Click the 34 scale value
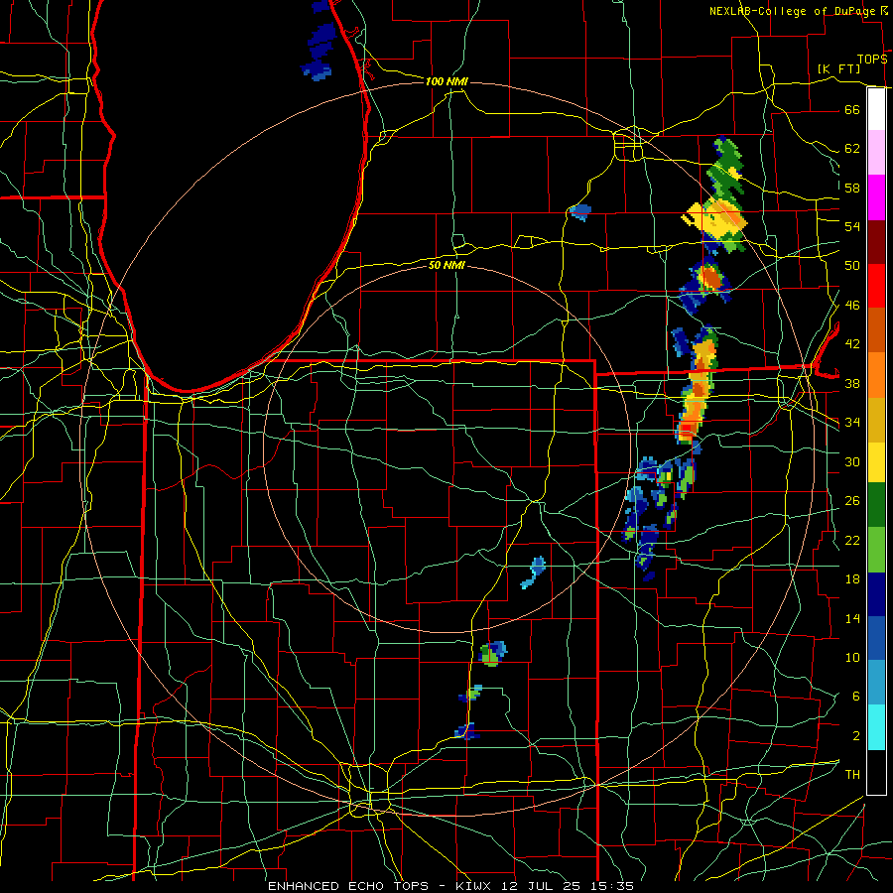 point(852,422)
